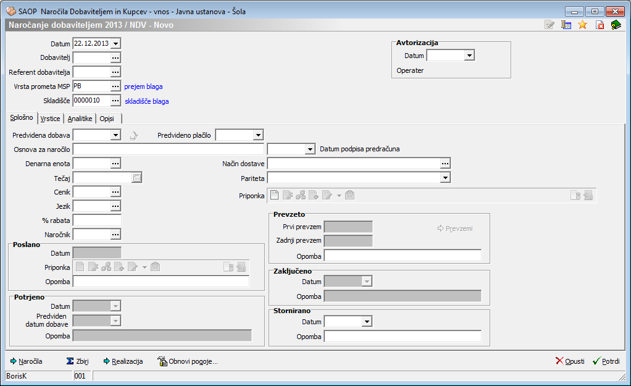Open Denarna enota lookup ellipsis button
The width and height of the screenshot is (631, 386).
[115, 164]
